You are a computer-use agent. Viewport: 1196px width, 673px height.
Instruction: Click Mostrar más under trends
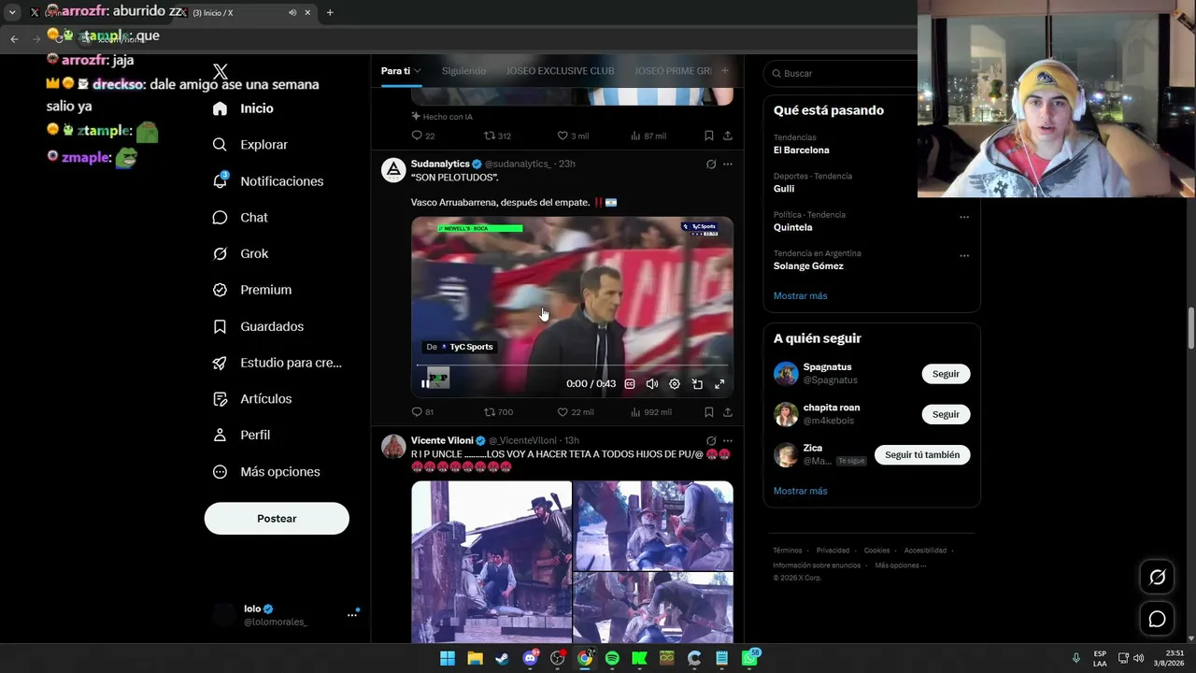click(x=800, y=296)
